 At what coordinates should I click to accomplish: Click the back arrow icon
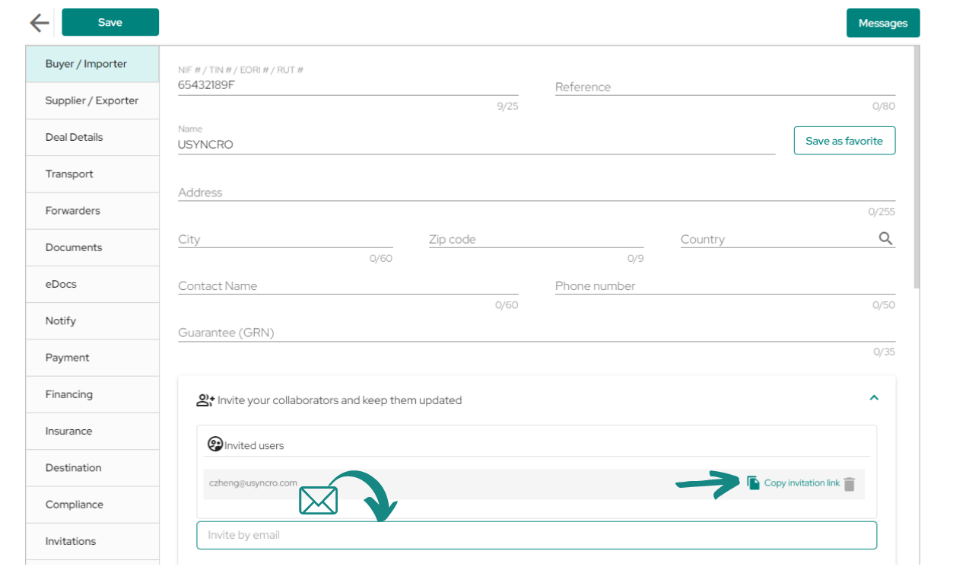pos(39,23)
